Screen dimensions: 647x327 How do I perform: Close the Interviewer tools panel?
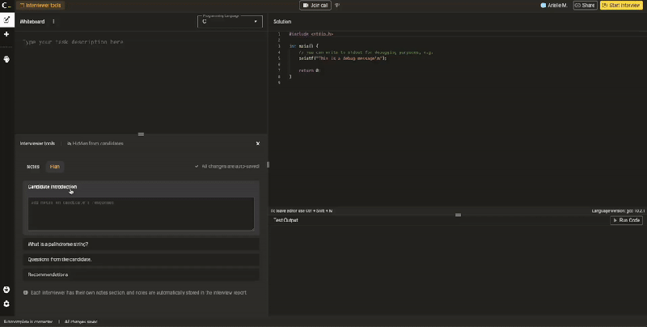(258, 143)
